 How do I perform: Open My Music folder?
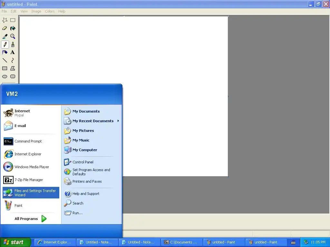coord(92,140)
